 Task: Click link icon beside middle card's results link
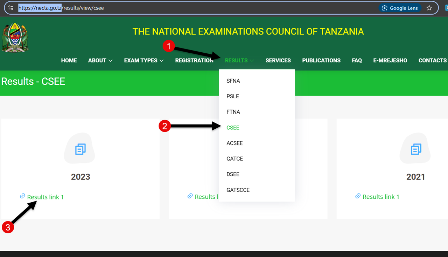tap(190, 196)
